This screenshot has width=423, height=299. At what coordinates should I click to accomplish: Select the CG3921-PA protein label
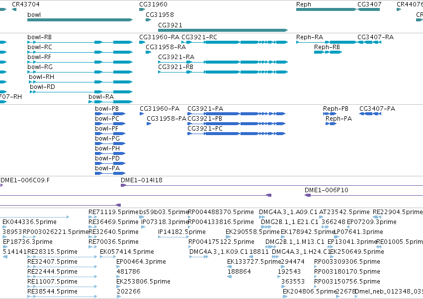point(205,109)
